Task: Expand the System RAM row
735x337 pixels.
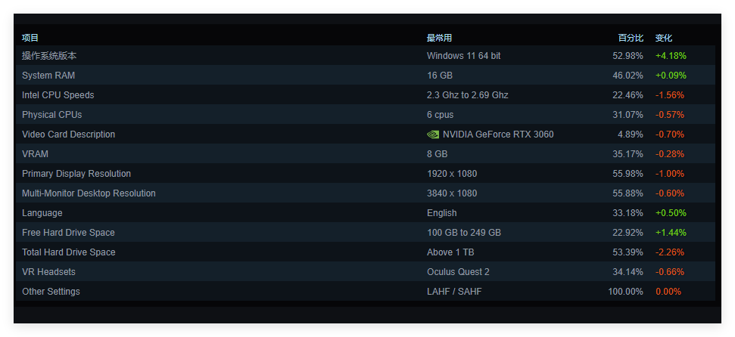Action: (x=366, y=76)
